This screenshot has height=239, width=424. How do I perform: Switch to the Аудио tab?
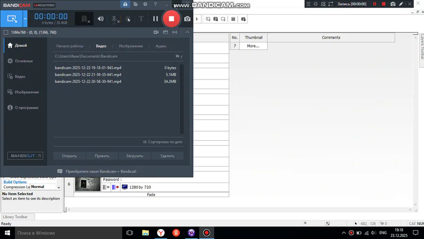pyautogui.click(x=161, y=46)
